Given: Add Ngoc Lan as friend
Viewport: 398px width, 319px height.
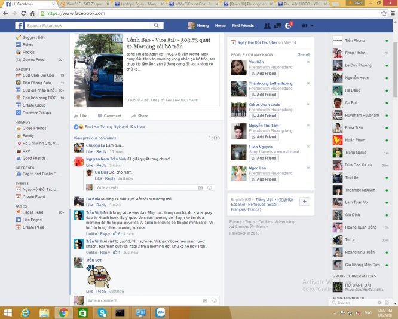Looking at the screenshot, I should coord(264,180).
